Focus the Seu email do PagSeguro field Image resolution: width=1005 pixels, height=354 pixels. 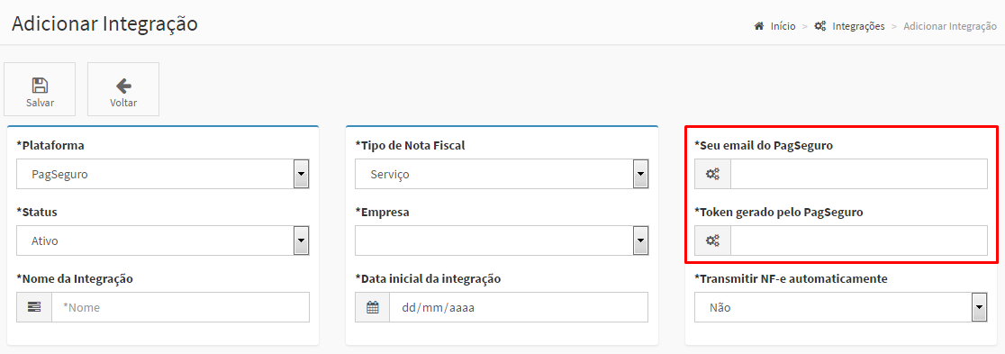click(859, 174)
